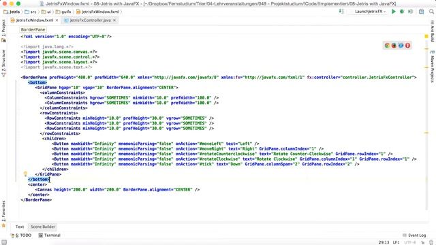Switch to the Scene Builder tab
This screenshot has height=245, width=436.
pos(43,227)
